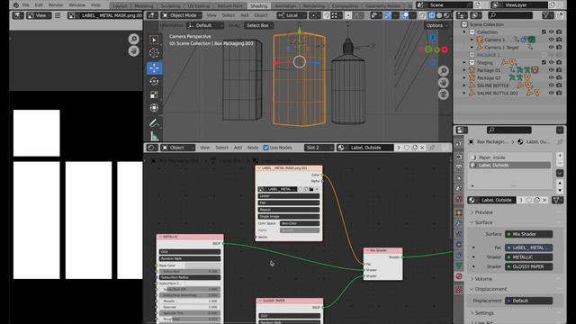Click the METALLIC shader input button
The image size is (576, 324).
pyautogui.click(x=528, y=257)
